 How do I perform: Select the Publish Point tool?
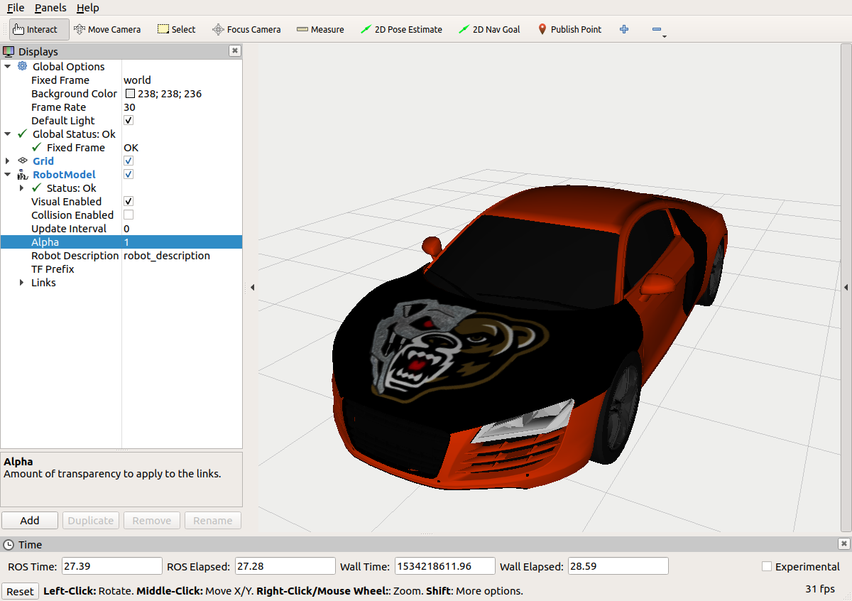click(569, 29)
